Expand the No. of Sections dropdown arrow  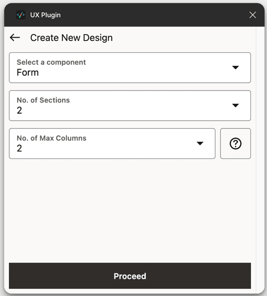click(x=236, y=105)
